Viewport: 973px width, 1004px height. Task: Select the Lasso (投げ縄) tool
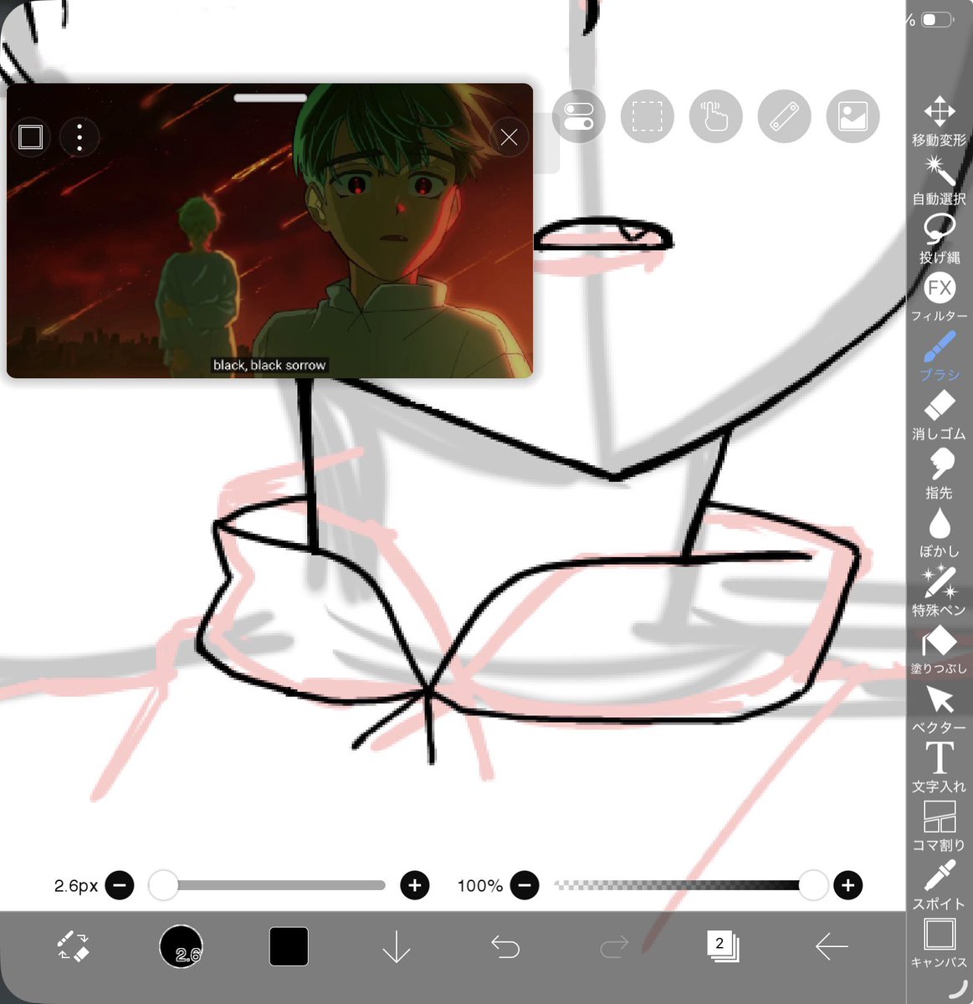pyautogui.click(x=939, y=238)
